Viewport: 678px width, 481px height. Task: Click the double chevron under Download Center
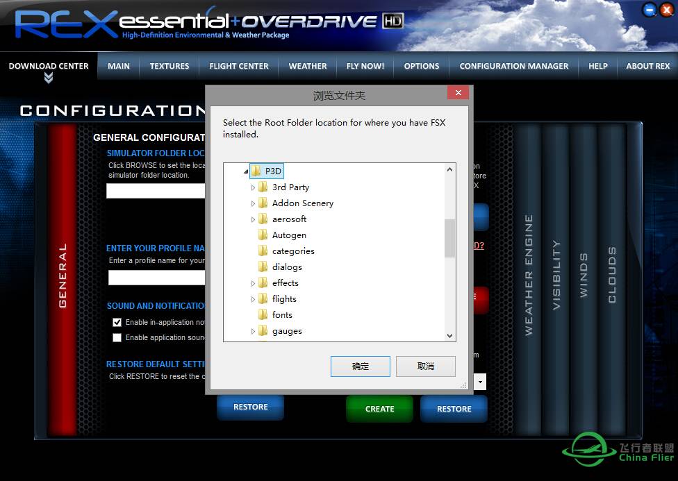(49, 78)
